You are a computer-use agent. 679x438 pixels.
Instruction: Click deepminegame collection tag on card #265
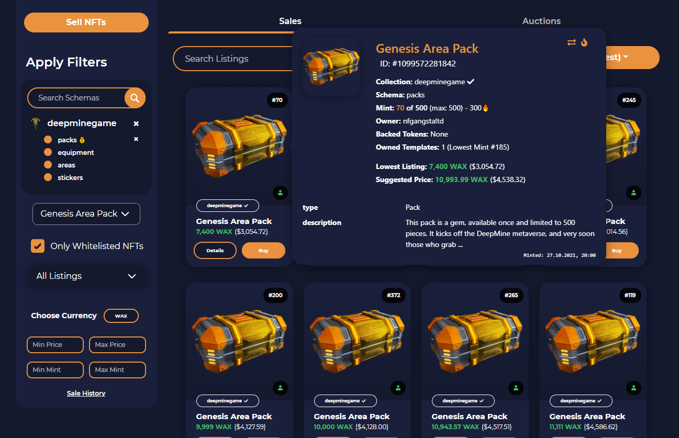pos(463,401)
